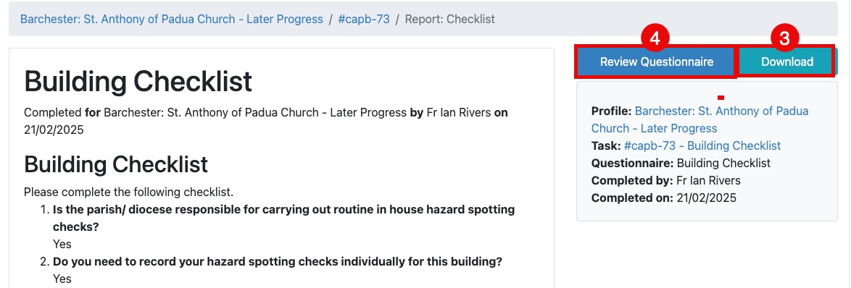Screen dimensions: 851x288
Task: Select the Report: Checklist breadcrumb item
Action: point(450,19)
